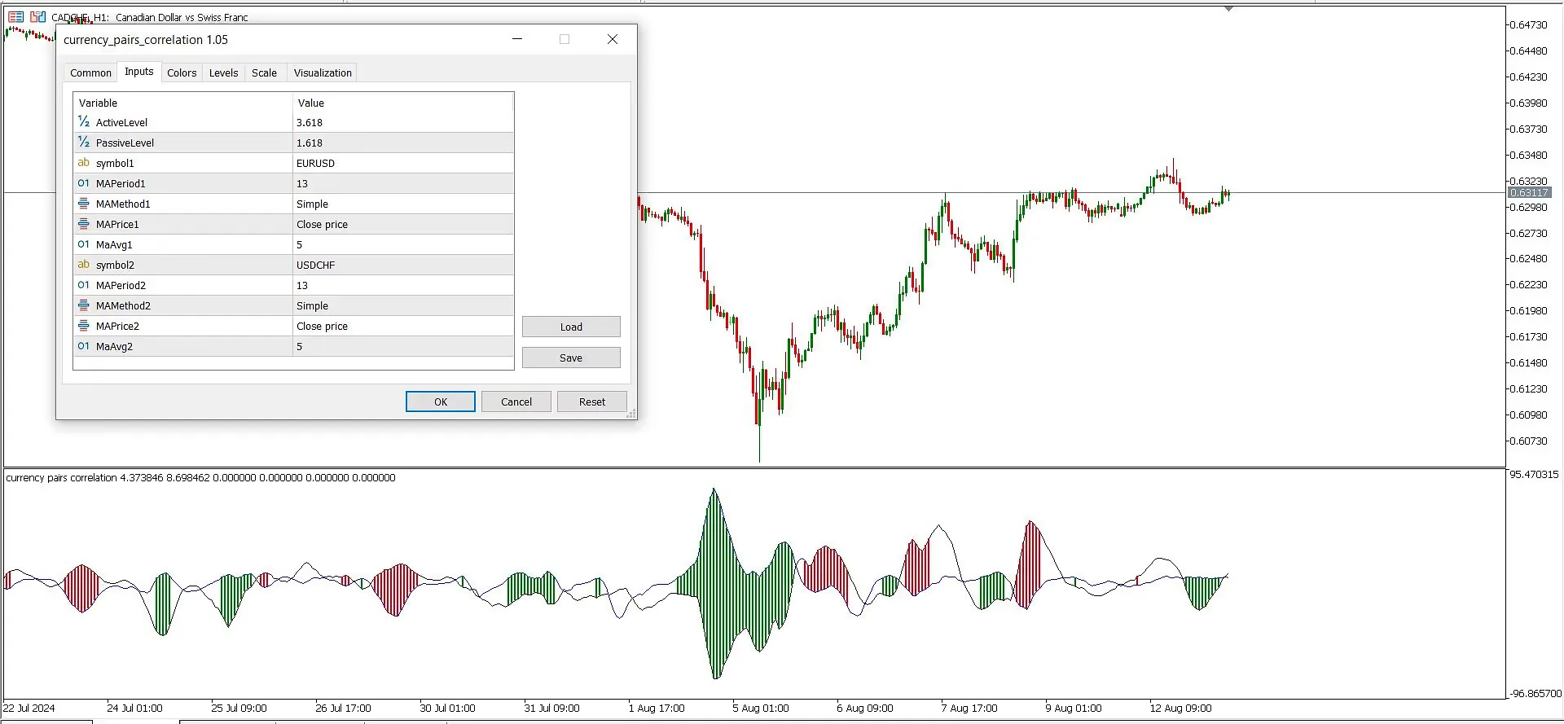Select the MAPeriod2 variable name
This screenshot has width=1564, height=724.
121,285
